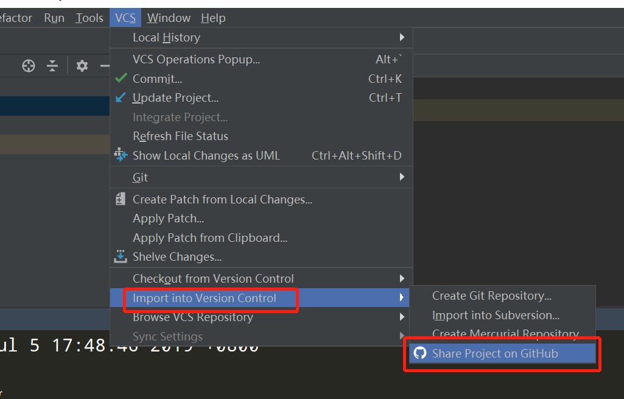The image size is (624, 399).
Task: Click Share Project on GitHub
Action: [x=502, y=353]
